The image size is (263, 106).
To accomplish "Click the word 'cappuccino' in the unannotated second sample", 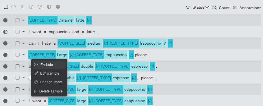I will coord(59,32).
